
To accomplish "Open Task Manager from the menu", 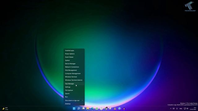I will (74, 84).
